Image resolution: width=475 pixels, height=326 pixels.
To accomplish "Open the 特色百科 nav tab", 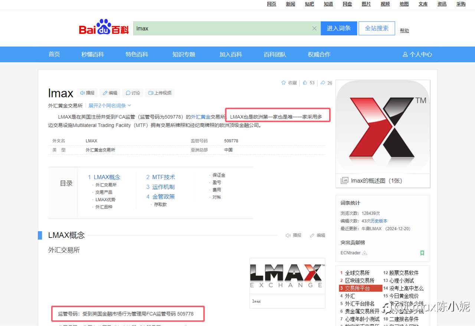I will coord(137,54).
